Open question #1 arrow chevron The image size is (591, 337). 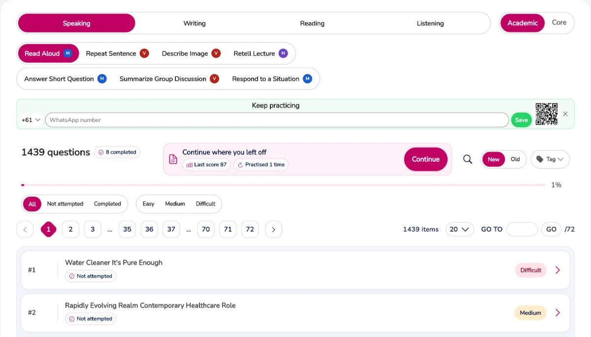tap(558, 270)
